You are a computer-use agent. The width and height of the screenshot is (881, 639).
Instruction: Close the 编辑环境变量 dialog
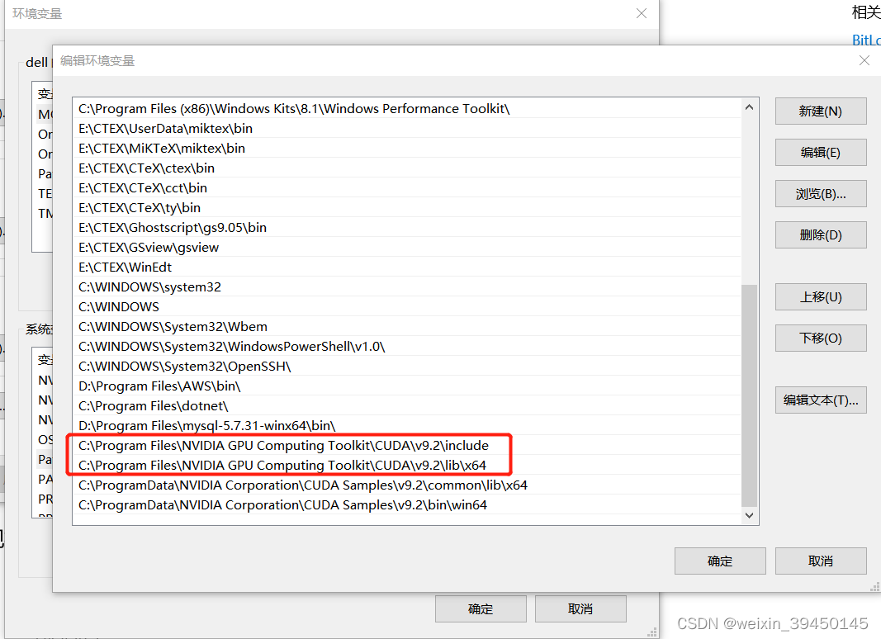(x=864, y=60)
